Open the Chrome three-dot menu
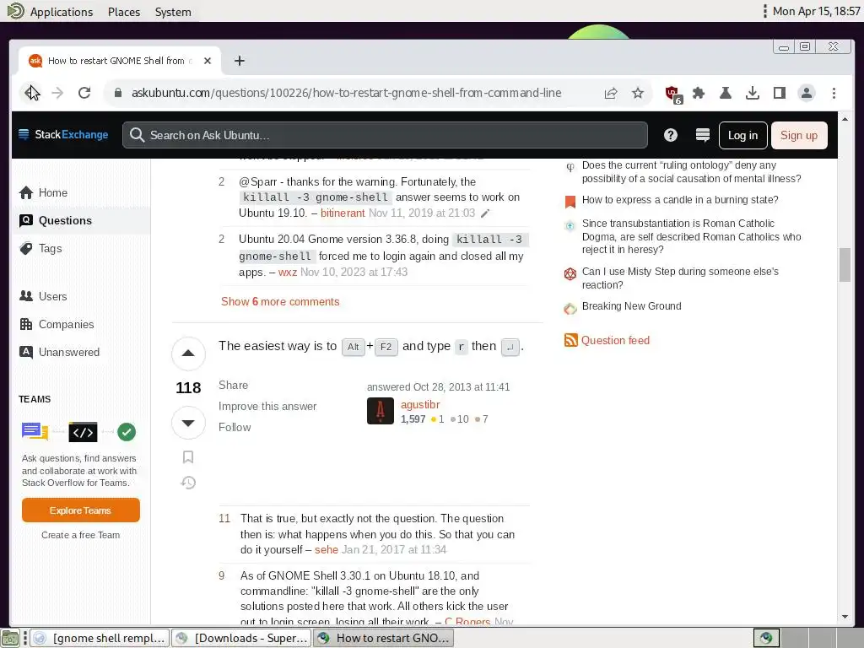Viewport: 864px width, 648px height. [x=834, y=93]
